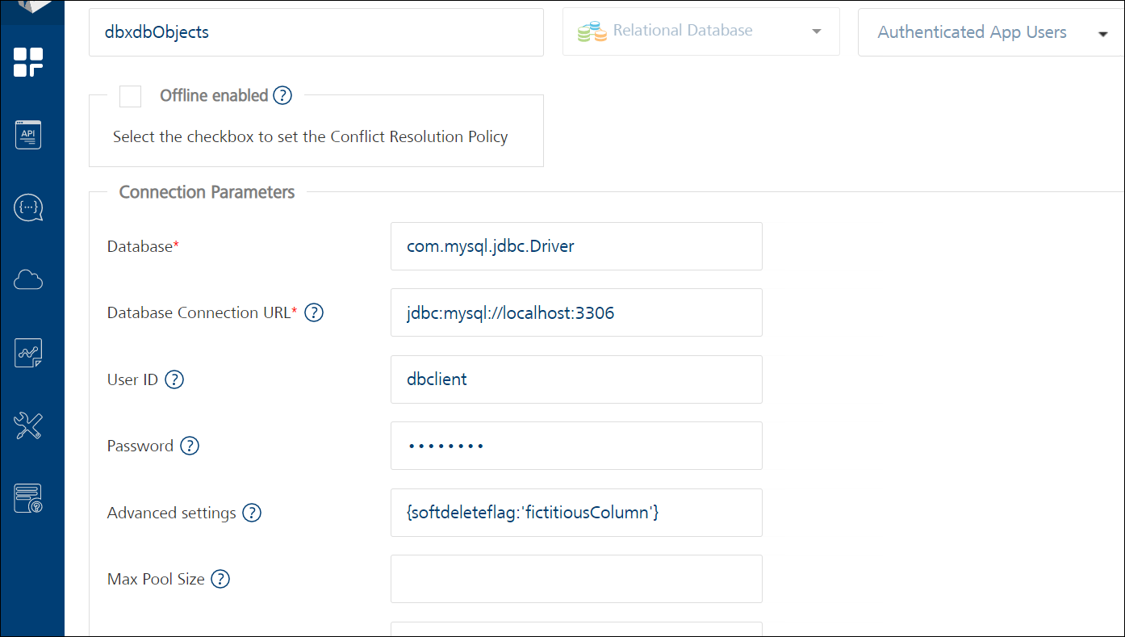
Task: Click the Advanced settings softdeleteflag field
Action: click(576, 513)
